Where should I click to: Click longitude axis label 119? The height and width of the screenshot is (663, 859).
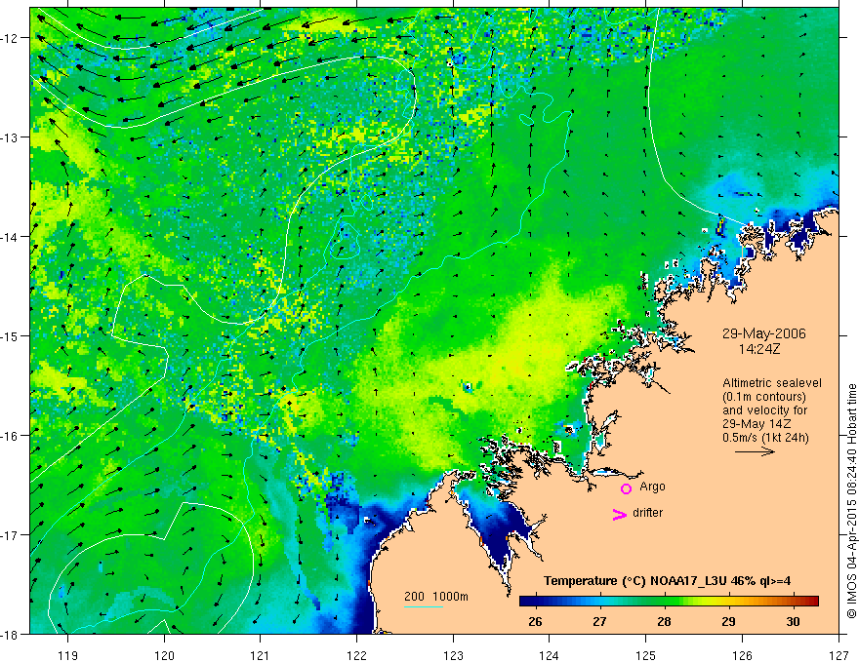(68, 655)
